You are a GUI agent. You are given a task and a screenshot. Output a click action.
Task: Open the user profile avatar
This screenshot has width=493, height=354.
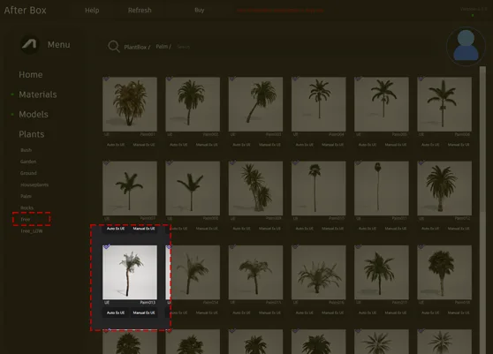(466, 46)
